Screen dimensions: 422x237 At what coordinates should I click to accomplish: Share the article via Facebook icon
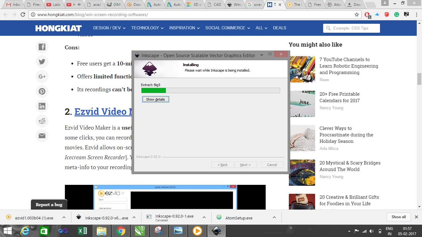(42, 47)
